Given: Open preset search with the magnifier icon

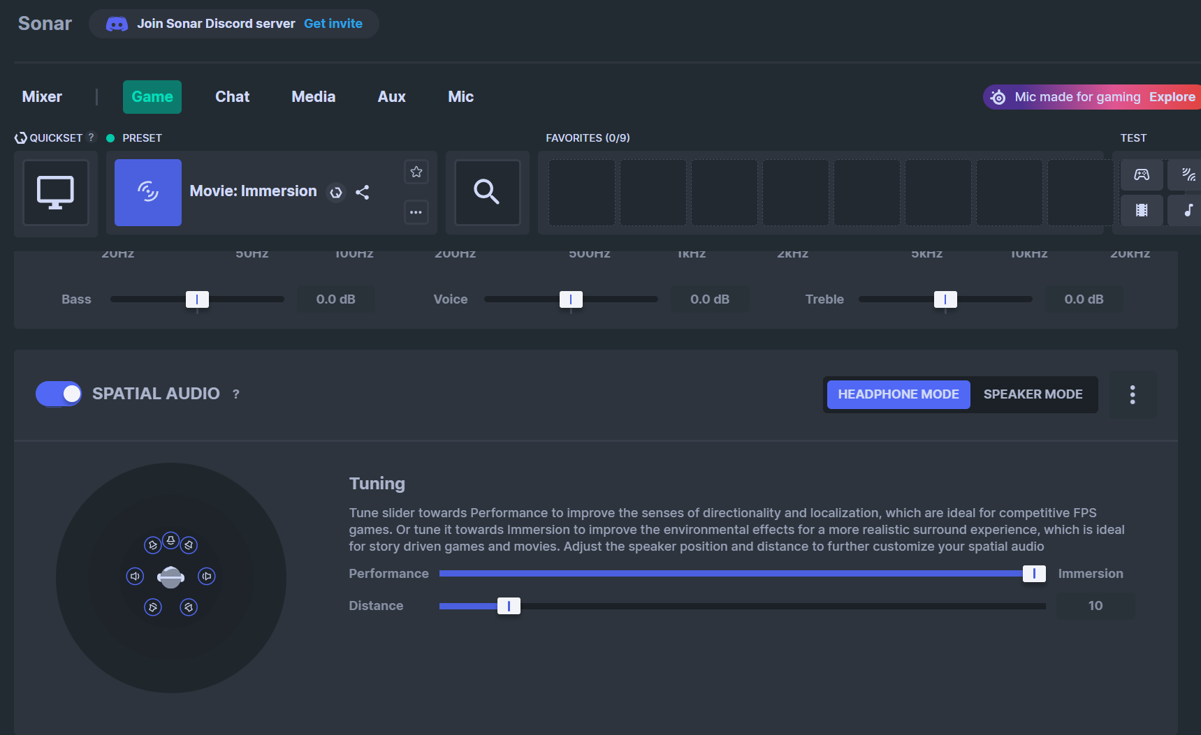Looking at the screenshot, I should pos(487,193).
